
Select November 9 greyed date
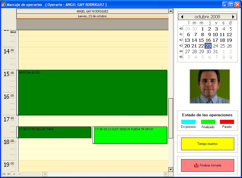click(x=231, y=57)
